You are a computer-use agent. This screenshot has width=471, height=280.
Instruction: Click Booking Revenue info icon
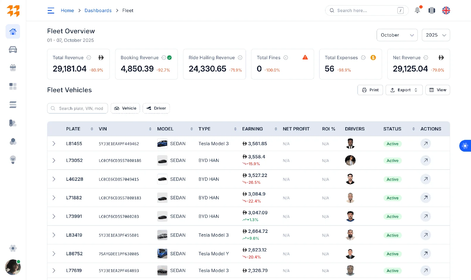pyautogui.click(x=164, y=58)
